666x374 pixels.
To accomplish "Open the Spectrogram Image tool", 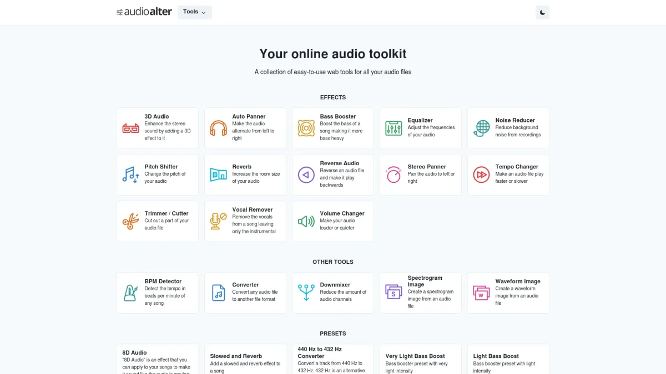I will [420, 293].
